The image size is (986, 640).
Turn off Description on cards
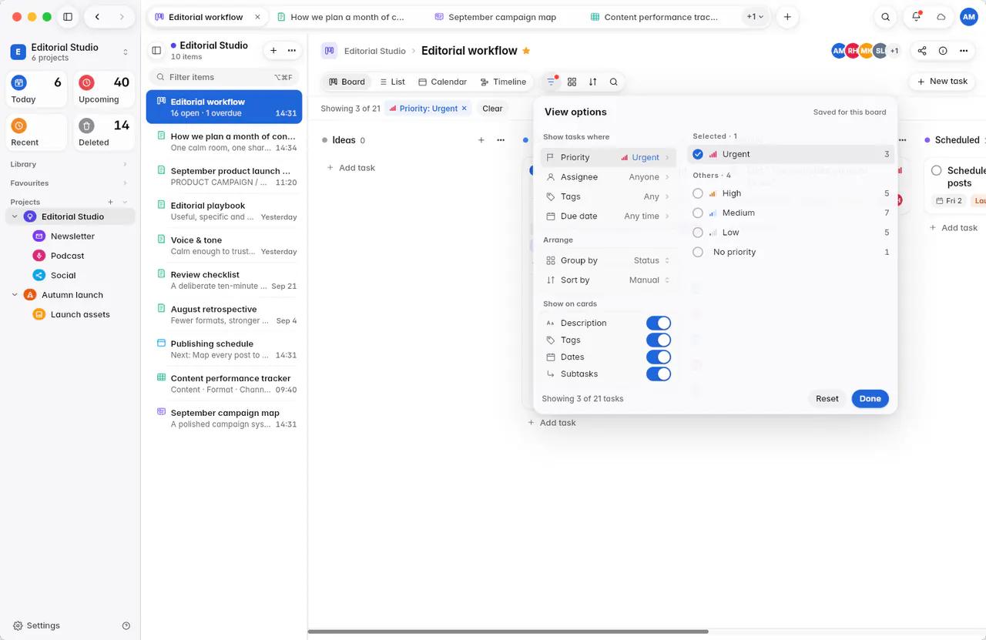tap(659, 323)
